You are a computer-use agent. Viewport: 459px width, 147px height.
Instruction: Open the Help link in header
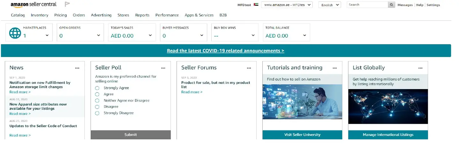point(420,5)
